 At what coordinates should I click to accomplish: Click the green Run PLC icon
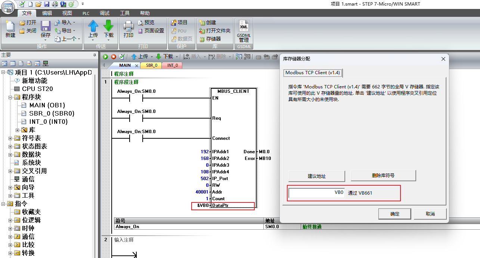(105, 57)
